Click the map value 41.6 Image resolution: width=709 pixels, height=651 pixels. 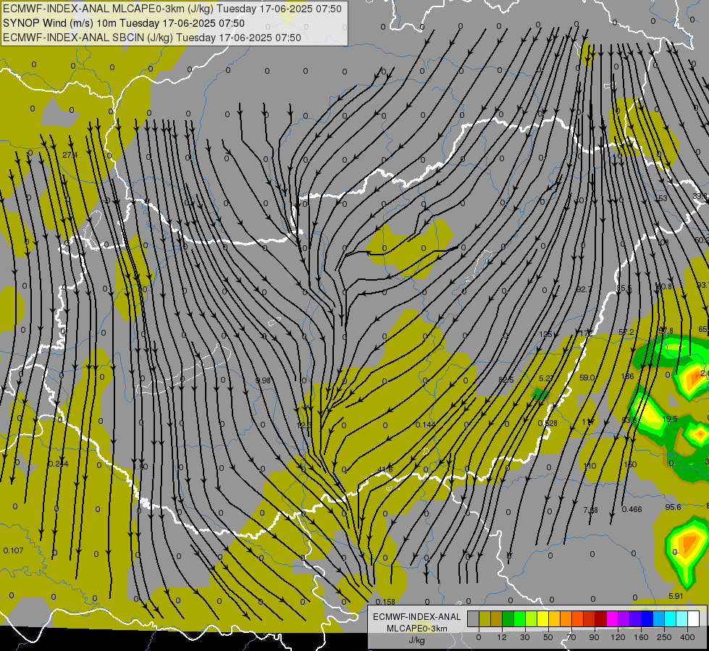(385, 470)
